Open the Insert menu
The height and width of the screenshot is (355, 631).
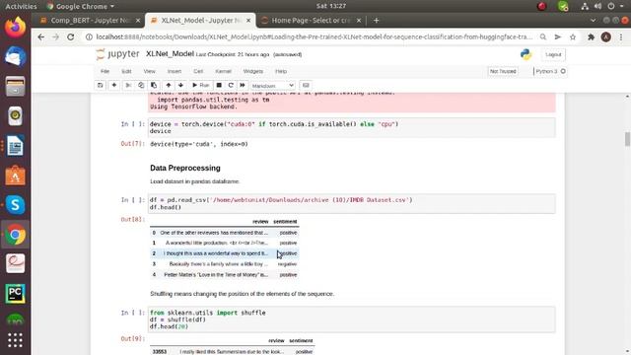click(x=175, y=71)
